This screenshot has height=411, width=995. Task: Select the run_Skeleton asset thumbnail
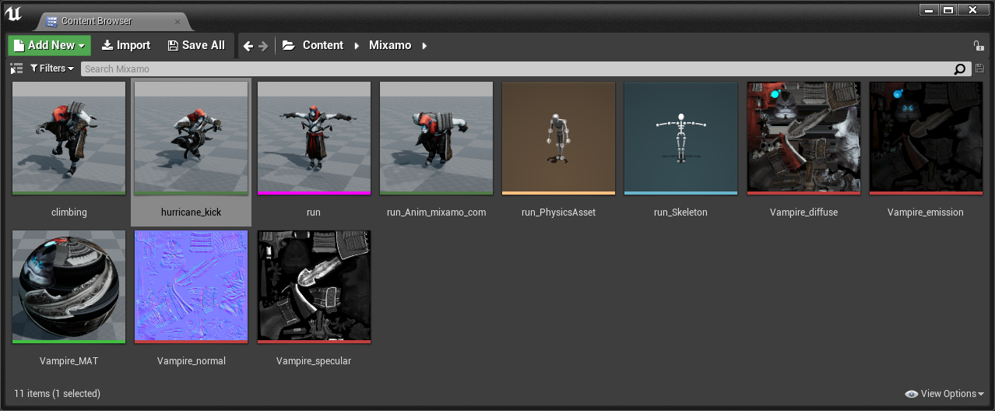(680, 138)
